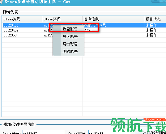Click 未操作 status in the qq123452 row
166x134 pixels.
151,30
